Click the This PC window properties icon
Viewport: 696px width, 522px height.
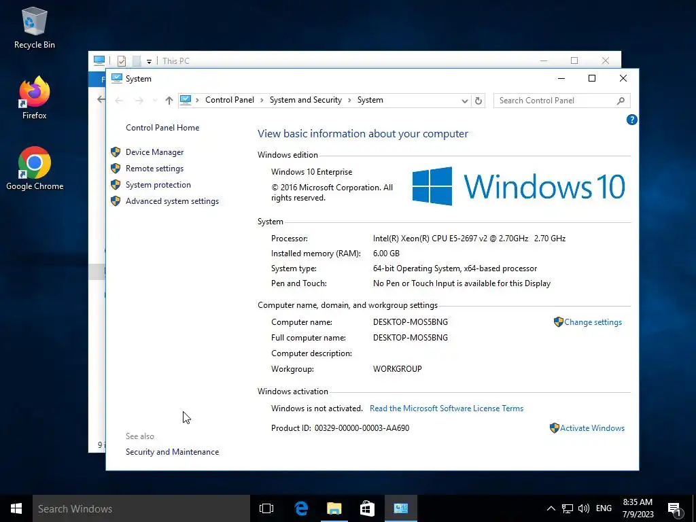pyautogui.click(x=121, y=60)
